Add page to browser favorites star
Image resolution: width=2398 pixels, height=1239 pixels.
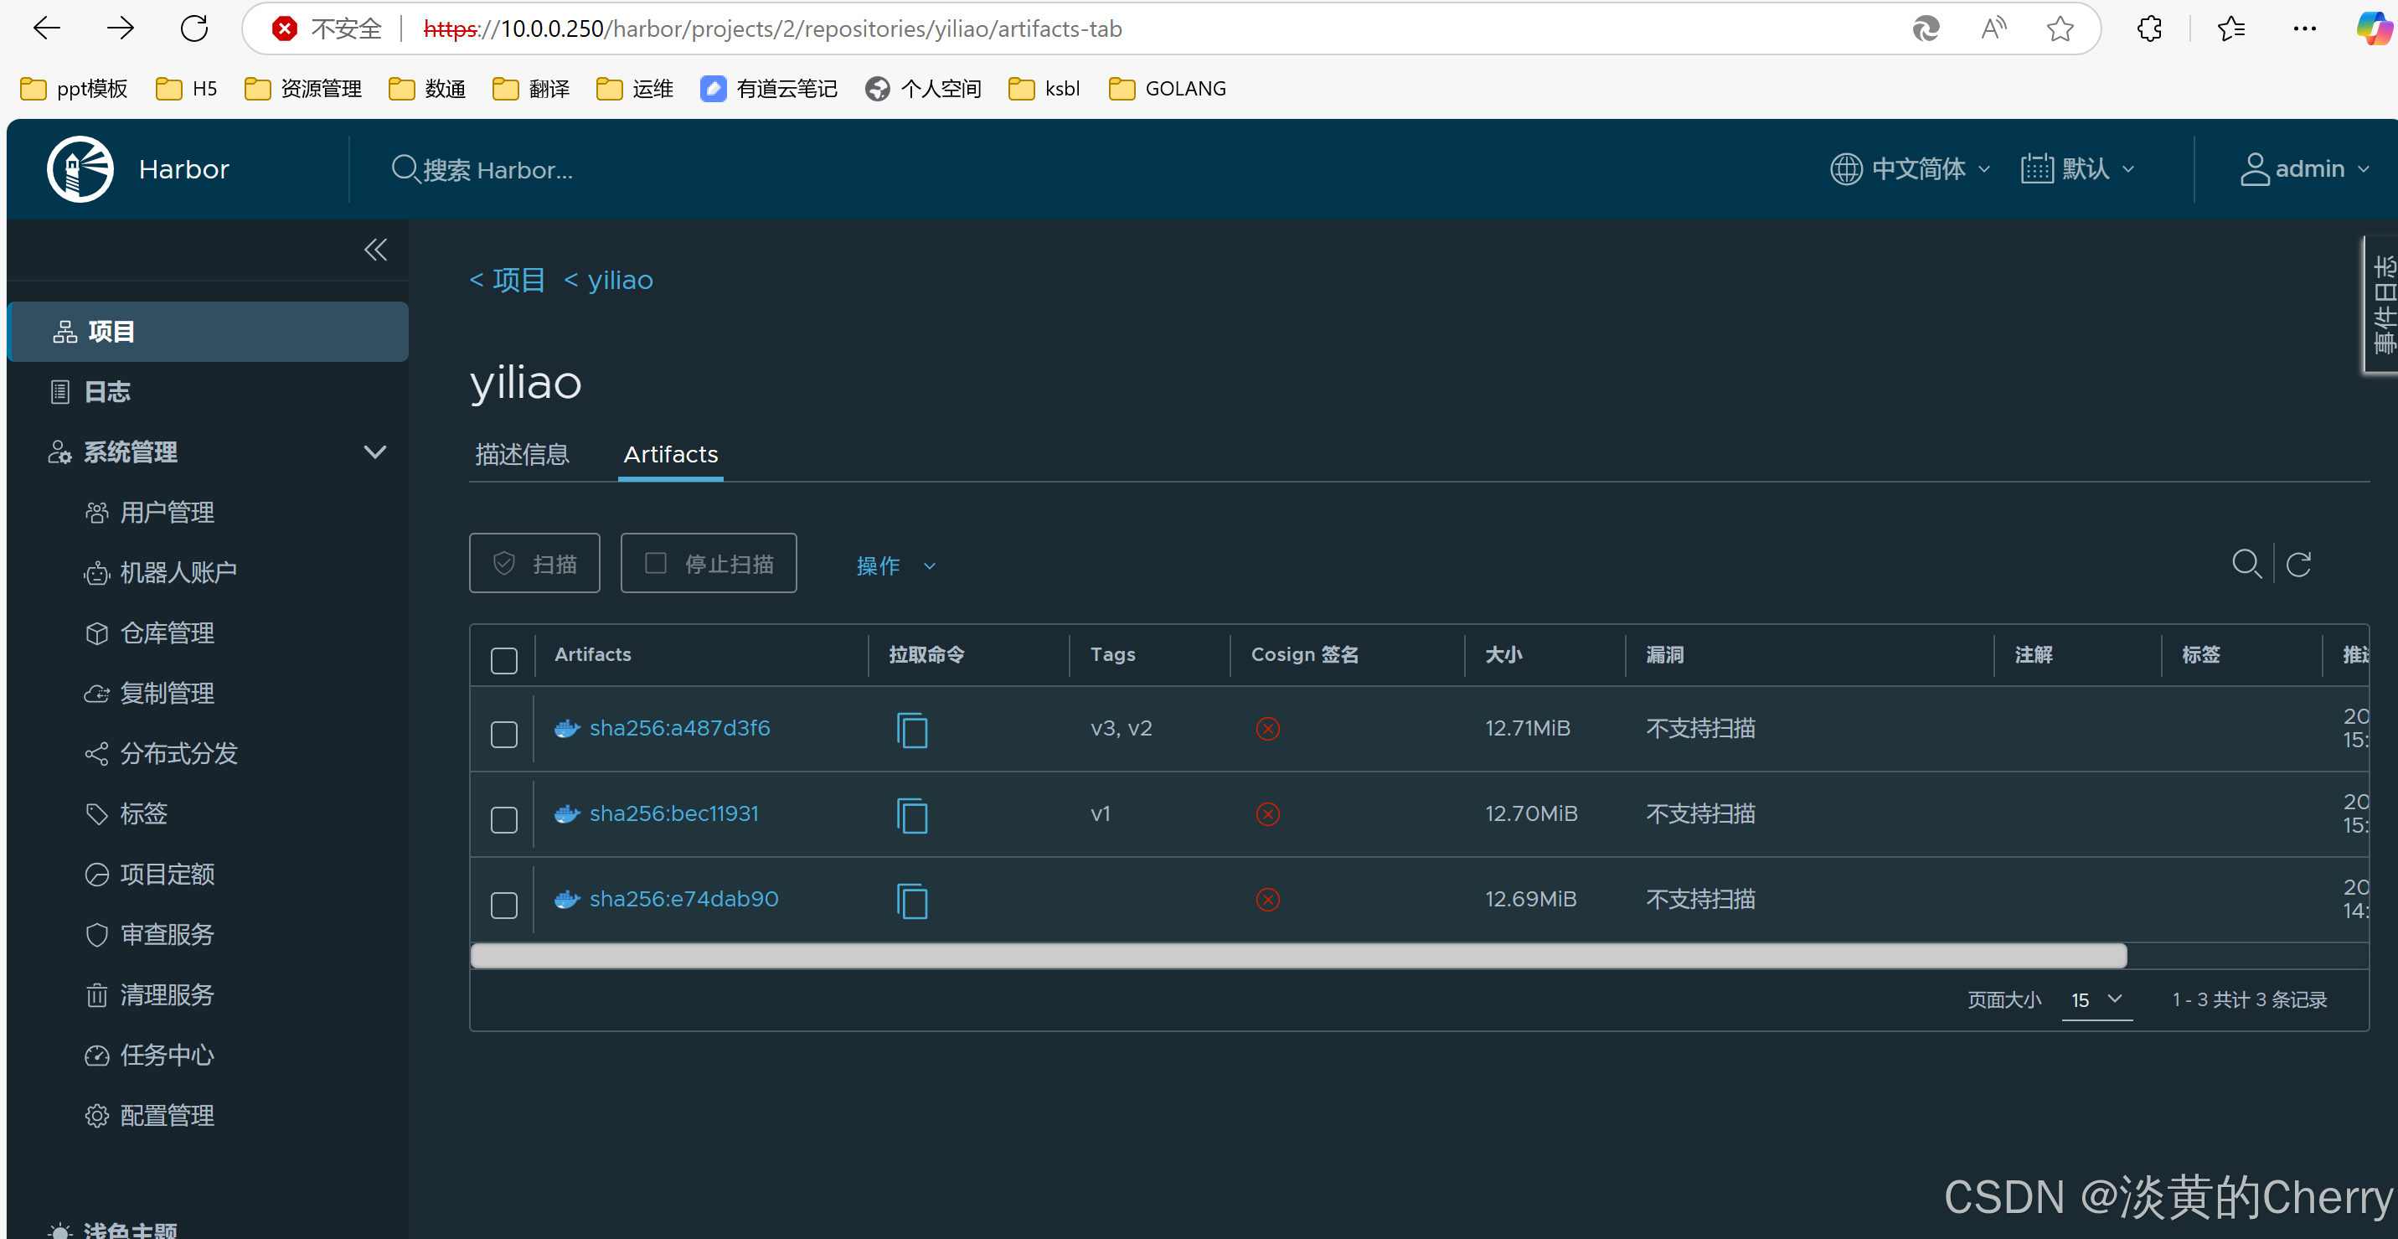point(2059,28)
